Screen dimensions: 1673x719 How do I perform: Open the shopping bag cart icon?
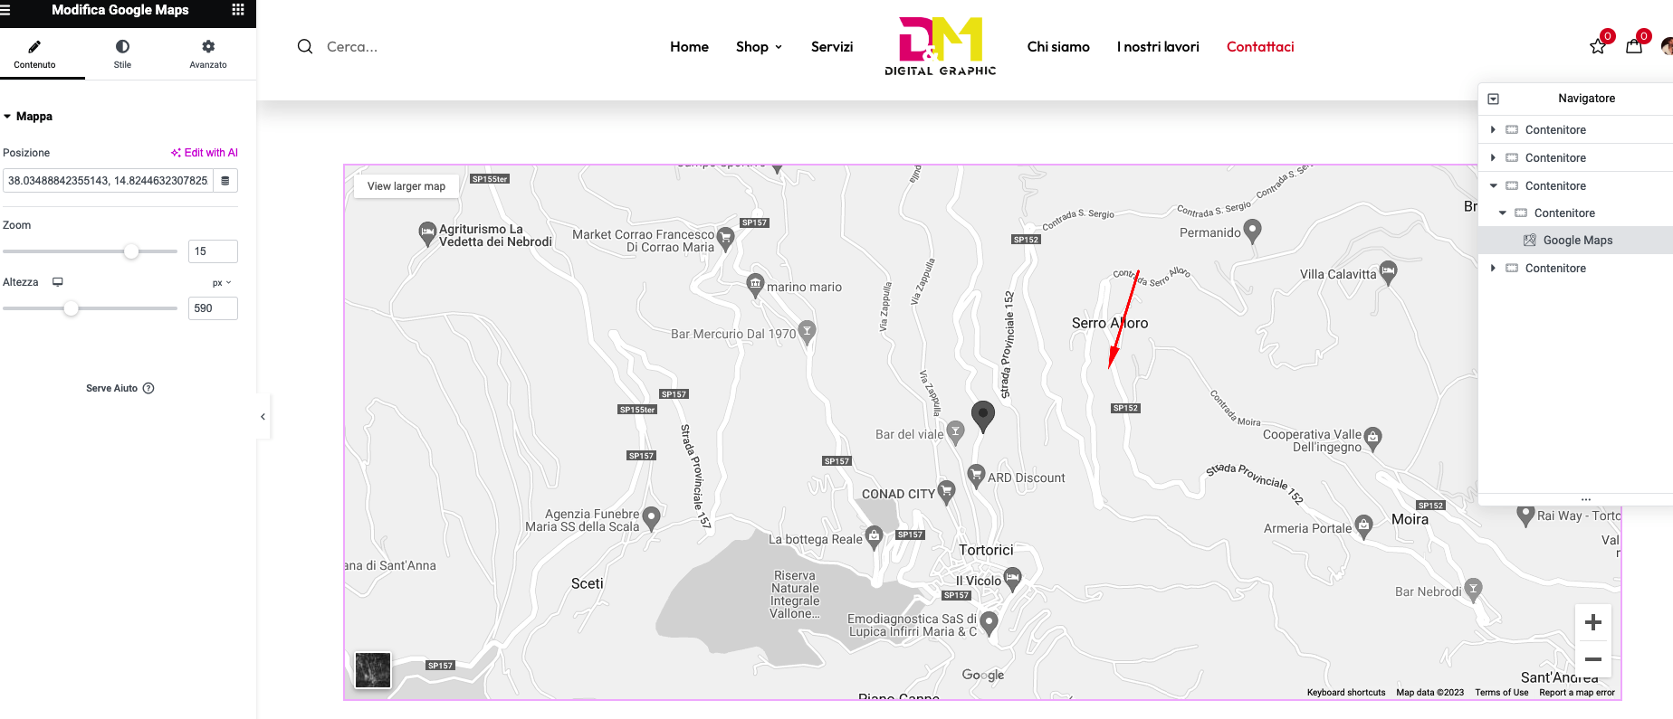pos(1634,46)
